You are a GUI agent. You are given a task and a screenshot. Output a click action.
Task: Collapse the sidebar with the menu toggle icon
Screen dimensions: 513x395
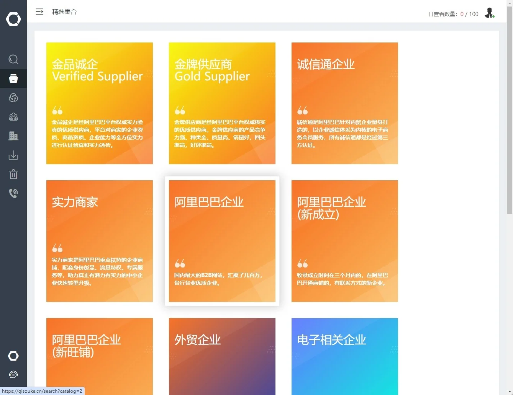[39, 11]
